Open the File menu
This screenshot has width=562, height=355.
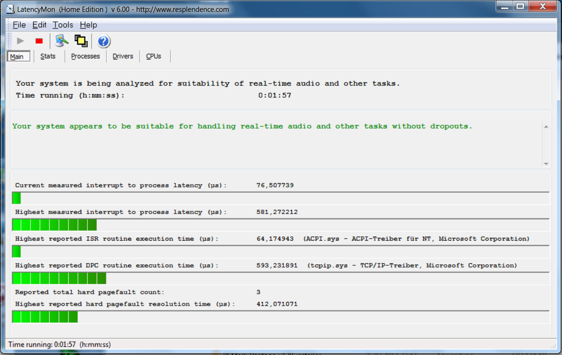point(19,25)
